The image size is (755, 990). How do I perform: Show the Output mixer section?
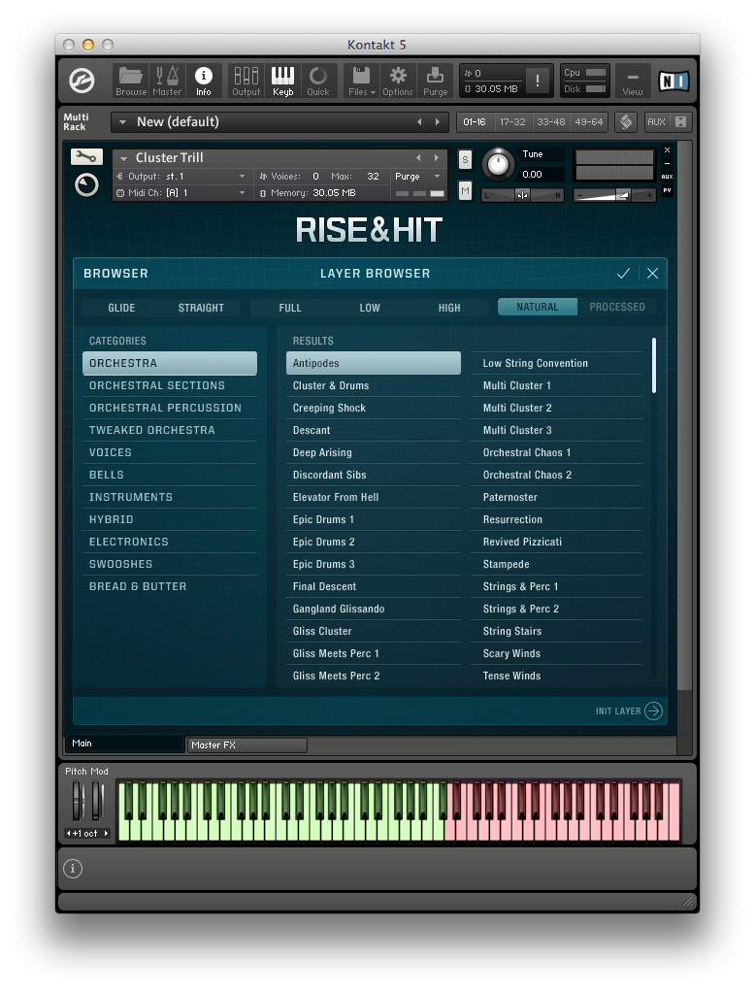246,81
